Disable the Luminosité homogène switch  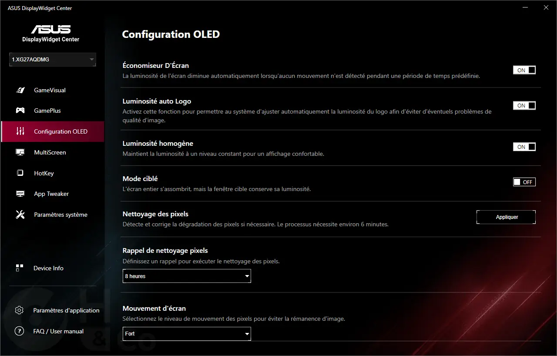click(524, 147)
